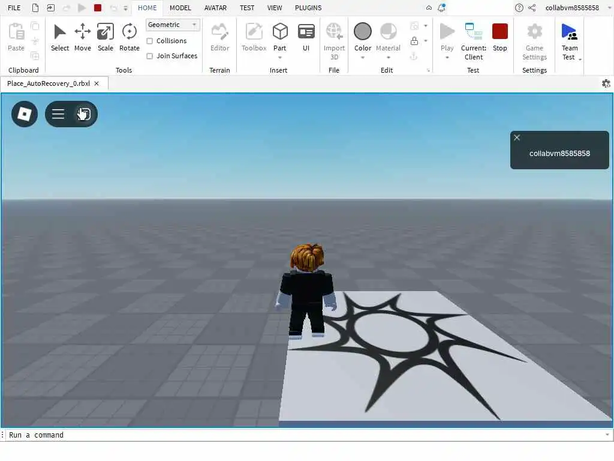Image resolution: width=614 pixels, height=461 pixels.
Task: Click the Stop test button
Action: click(x=499, y=37)
